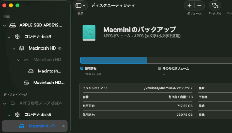Click the Time Machine backup volume icon
Viewport: 232px width, 133px height.
(89, 33)
